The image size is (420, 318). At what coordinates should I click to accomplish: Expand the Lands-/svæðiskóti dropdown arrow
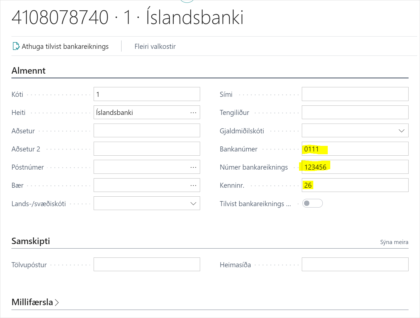(193, 204)
